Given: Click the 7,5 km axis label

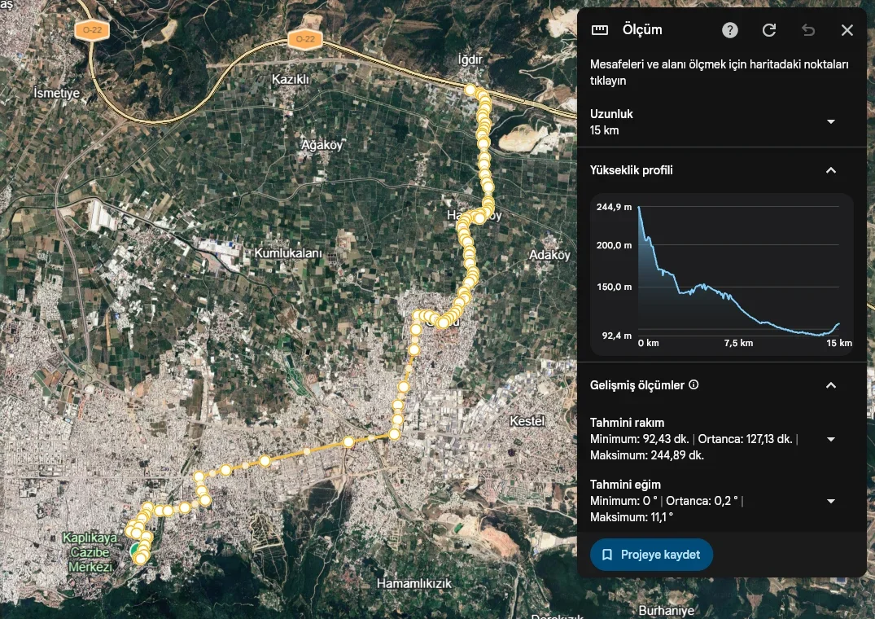Looking at the screenshot, I should coord(738,343).
